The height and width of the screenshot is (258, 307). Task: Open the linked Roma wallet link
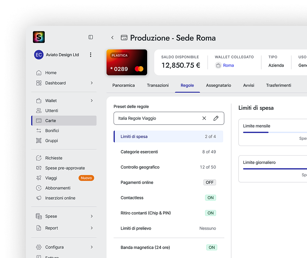pos(228,65)
